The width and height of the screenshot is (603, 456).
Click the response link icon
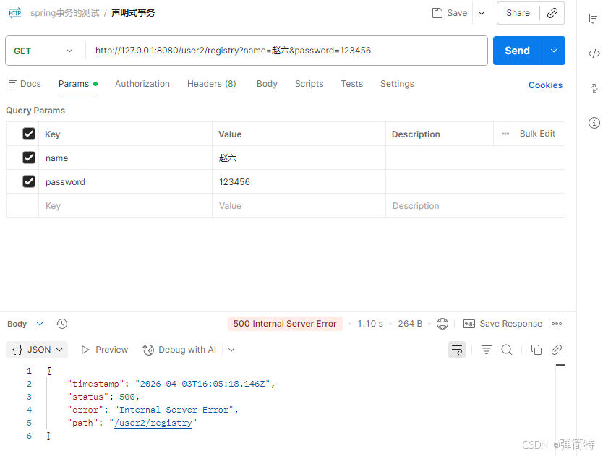557,350
